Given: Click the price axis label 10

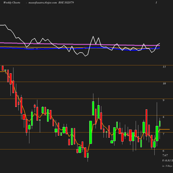Looking at the screenshot, I should pos(164,83).
